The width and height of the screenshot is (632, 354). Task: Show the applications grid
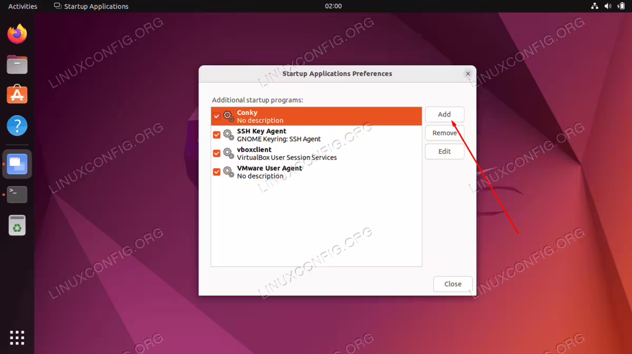(17, 338)
